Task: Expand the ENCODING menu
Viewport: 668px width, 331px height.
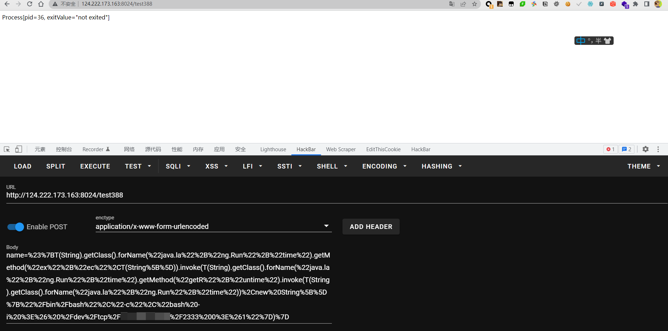Action: point(384,166)
